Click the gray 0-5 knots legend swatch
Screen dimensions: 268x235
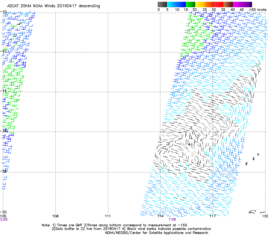tap(162, 4)
